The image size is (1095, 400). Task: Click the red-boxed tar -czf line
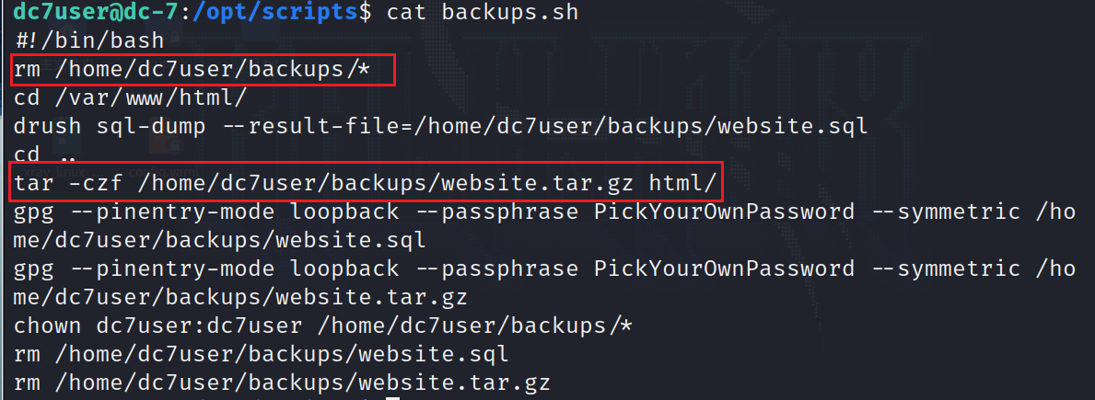coord(366,184)
